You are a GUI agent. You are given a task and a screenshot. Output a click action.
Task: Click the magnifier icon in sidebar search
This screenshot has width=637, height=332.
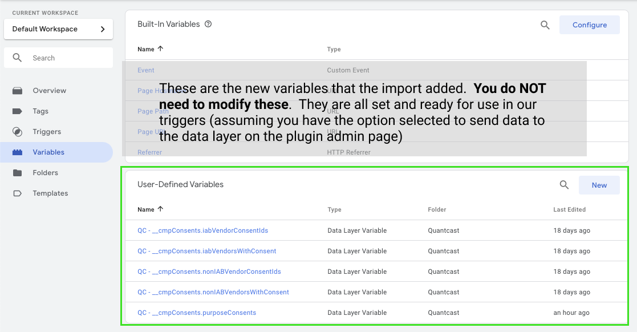pos(17,58)
